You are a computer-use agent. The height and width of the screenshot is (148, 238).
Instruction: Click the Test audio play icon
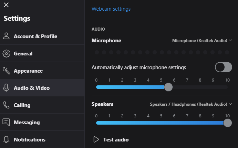(96, 139)
